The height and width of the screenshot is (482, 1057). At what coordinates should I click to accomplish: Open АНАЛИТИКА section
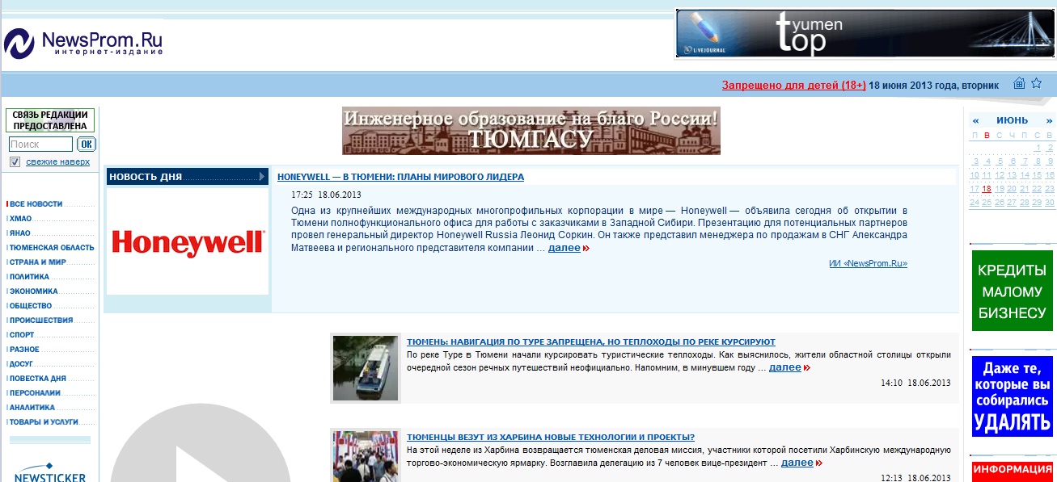[x=32, y=408]
